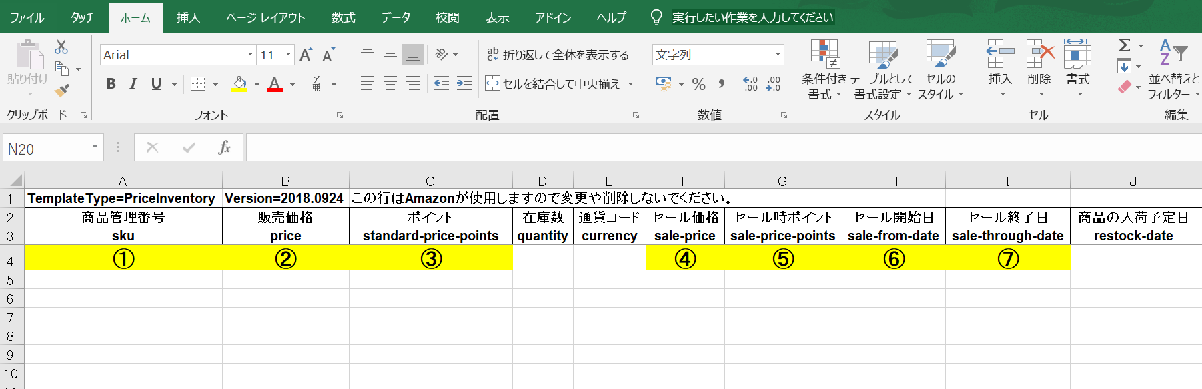Click 折り返して全体を表示する wrap text button
Viewport: 1202px width, 389px height.
558,55
